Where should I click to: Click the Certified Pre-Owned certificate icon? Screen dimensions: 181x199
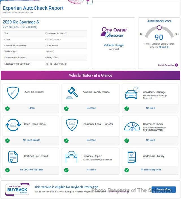click(x=13, y=157)
